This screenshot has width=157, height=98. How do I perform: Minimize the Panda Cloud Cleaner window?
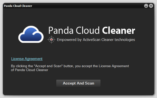click(x=146, y=6)
